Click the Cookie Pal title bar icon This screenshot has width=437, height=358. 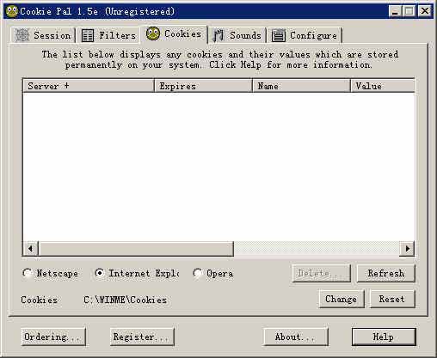coord(12,11)
